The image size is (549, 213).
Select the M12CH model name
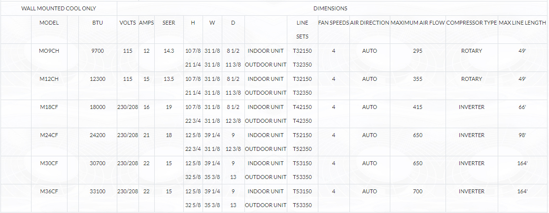point(49,79)
